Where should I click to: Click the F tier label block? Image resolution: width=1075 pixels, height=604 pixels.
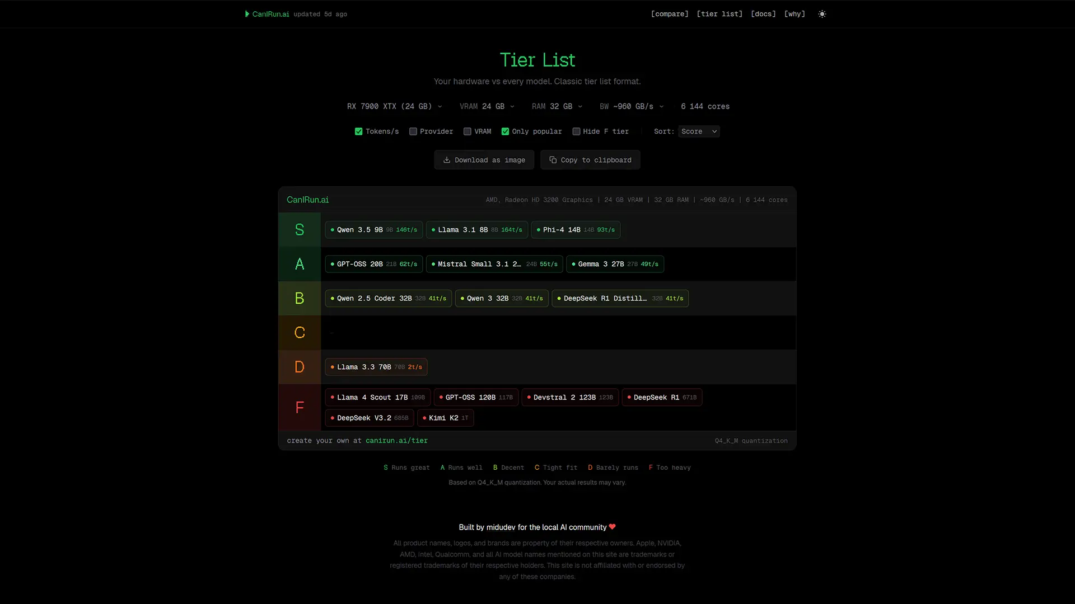click(300, 408)
